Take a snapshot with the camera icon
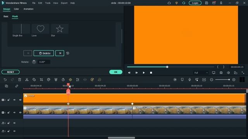The width and height of the screenshot is (248, 139). point(221,73)
